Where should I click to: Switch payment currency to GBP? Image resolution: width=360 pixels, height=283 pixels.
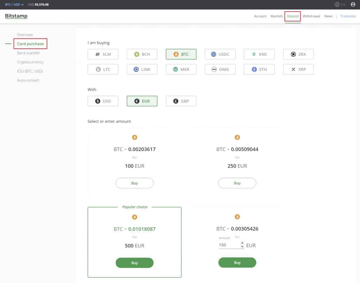(181, 101)
